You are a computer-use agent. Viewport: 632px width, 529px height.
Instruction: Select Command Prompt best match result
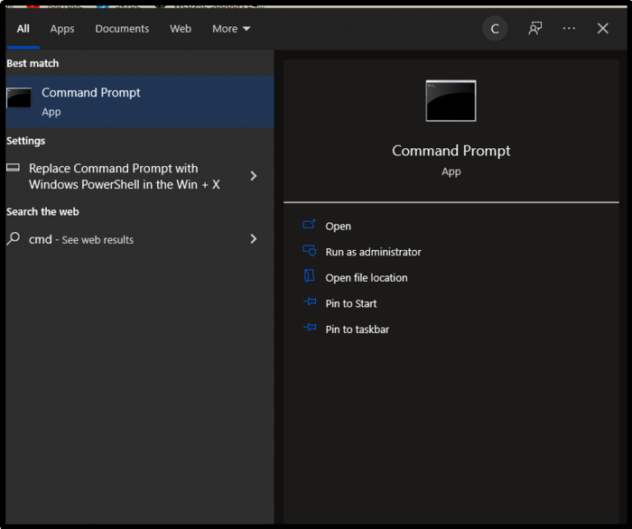[140, 101]
